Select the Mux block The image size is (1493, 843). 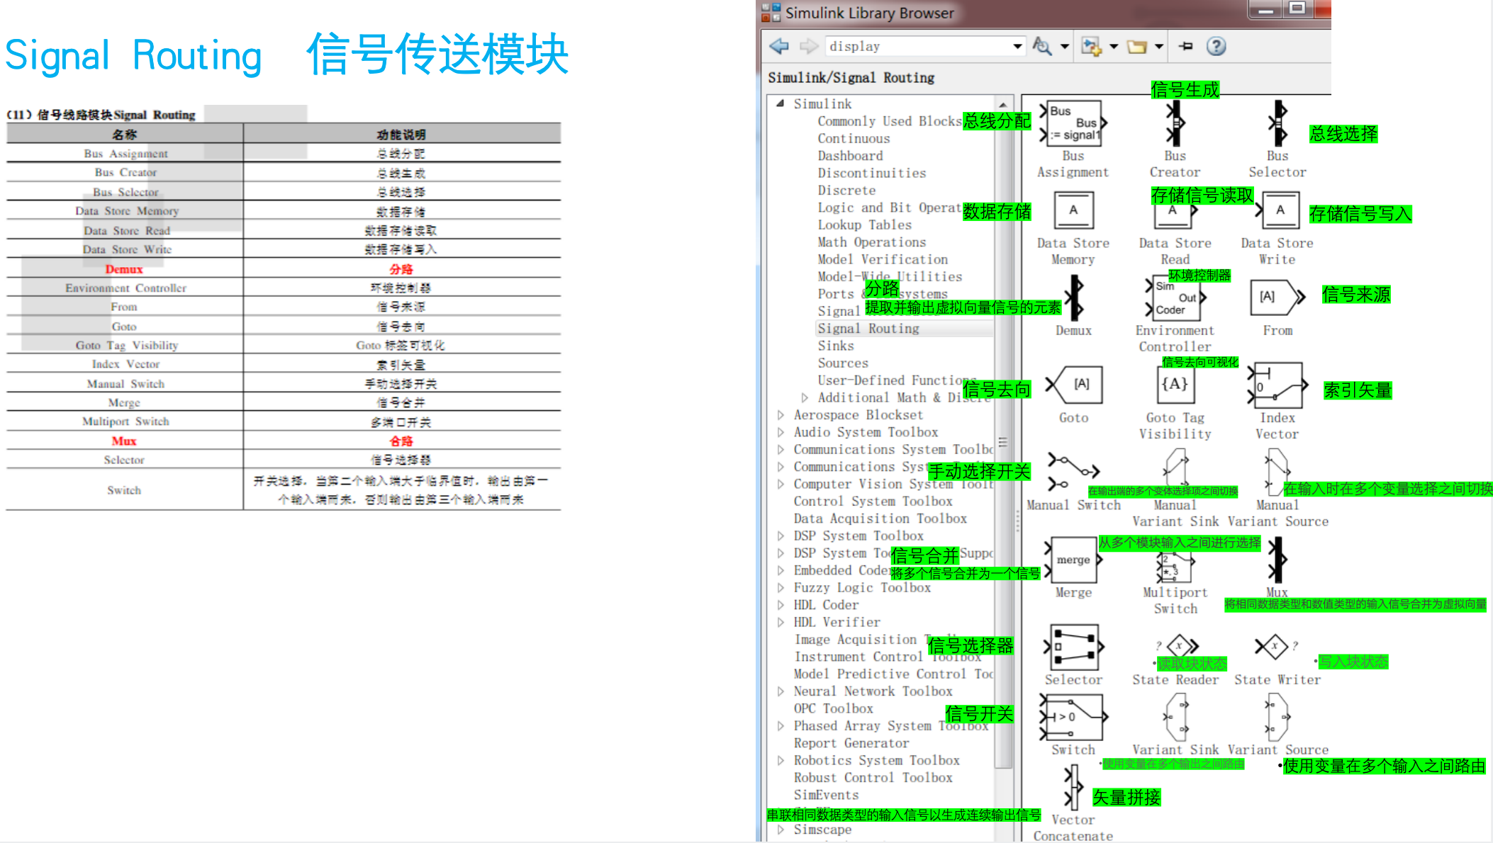coord(1276,560)
